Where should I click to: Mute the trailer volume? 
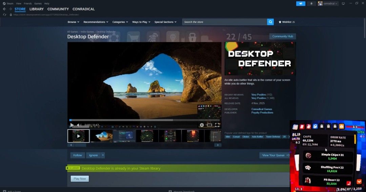(79, 125)
